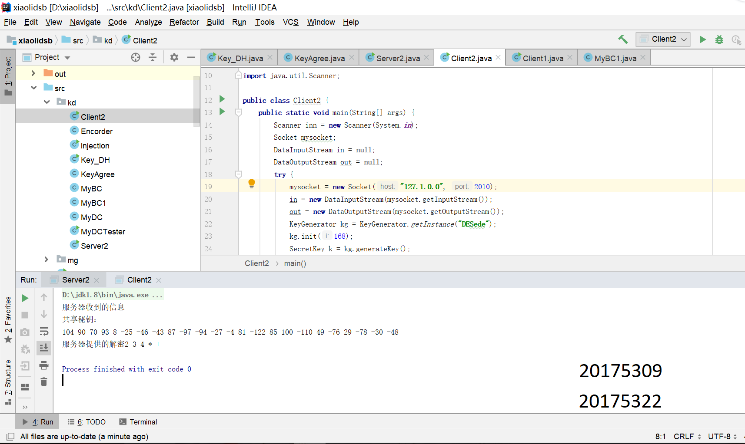Open the Structure side panel
The image size is (745, 444).
(x=8, y=382)
